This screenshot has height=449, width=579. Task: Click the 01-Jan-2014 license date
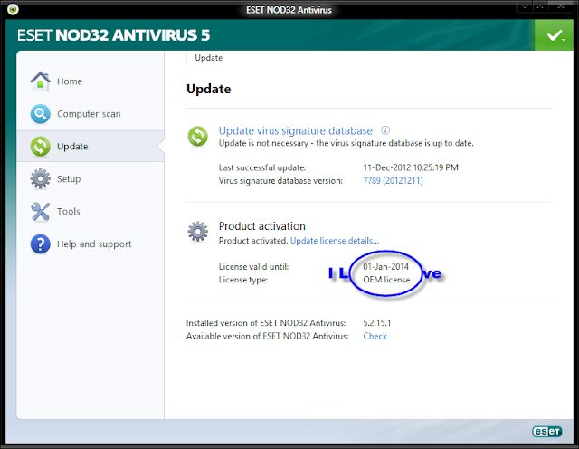385,266
